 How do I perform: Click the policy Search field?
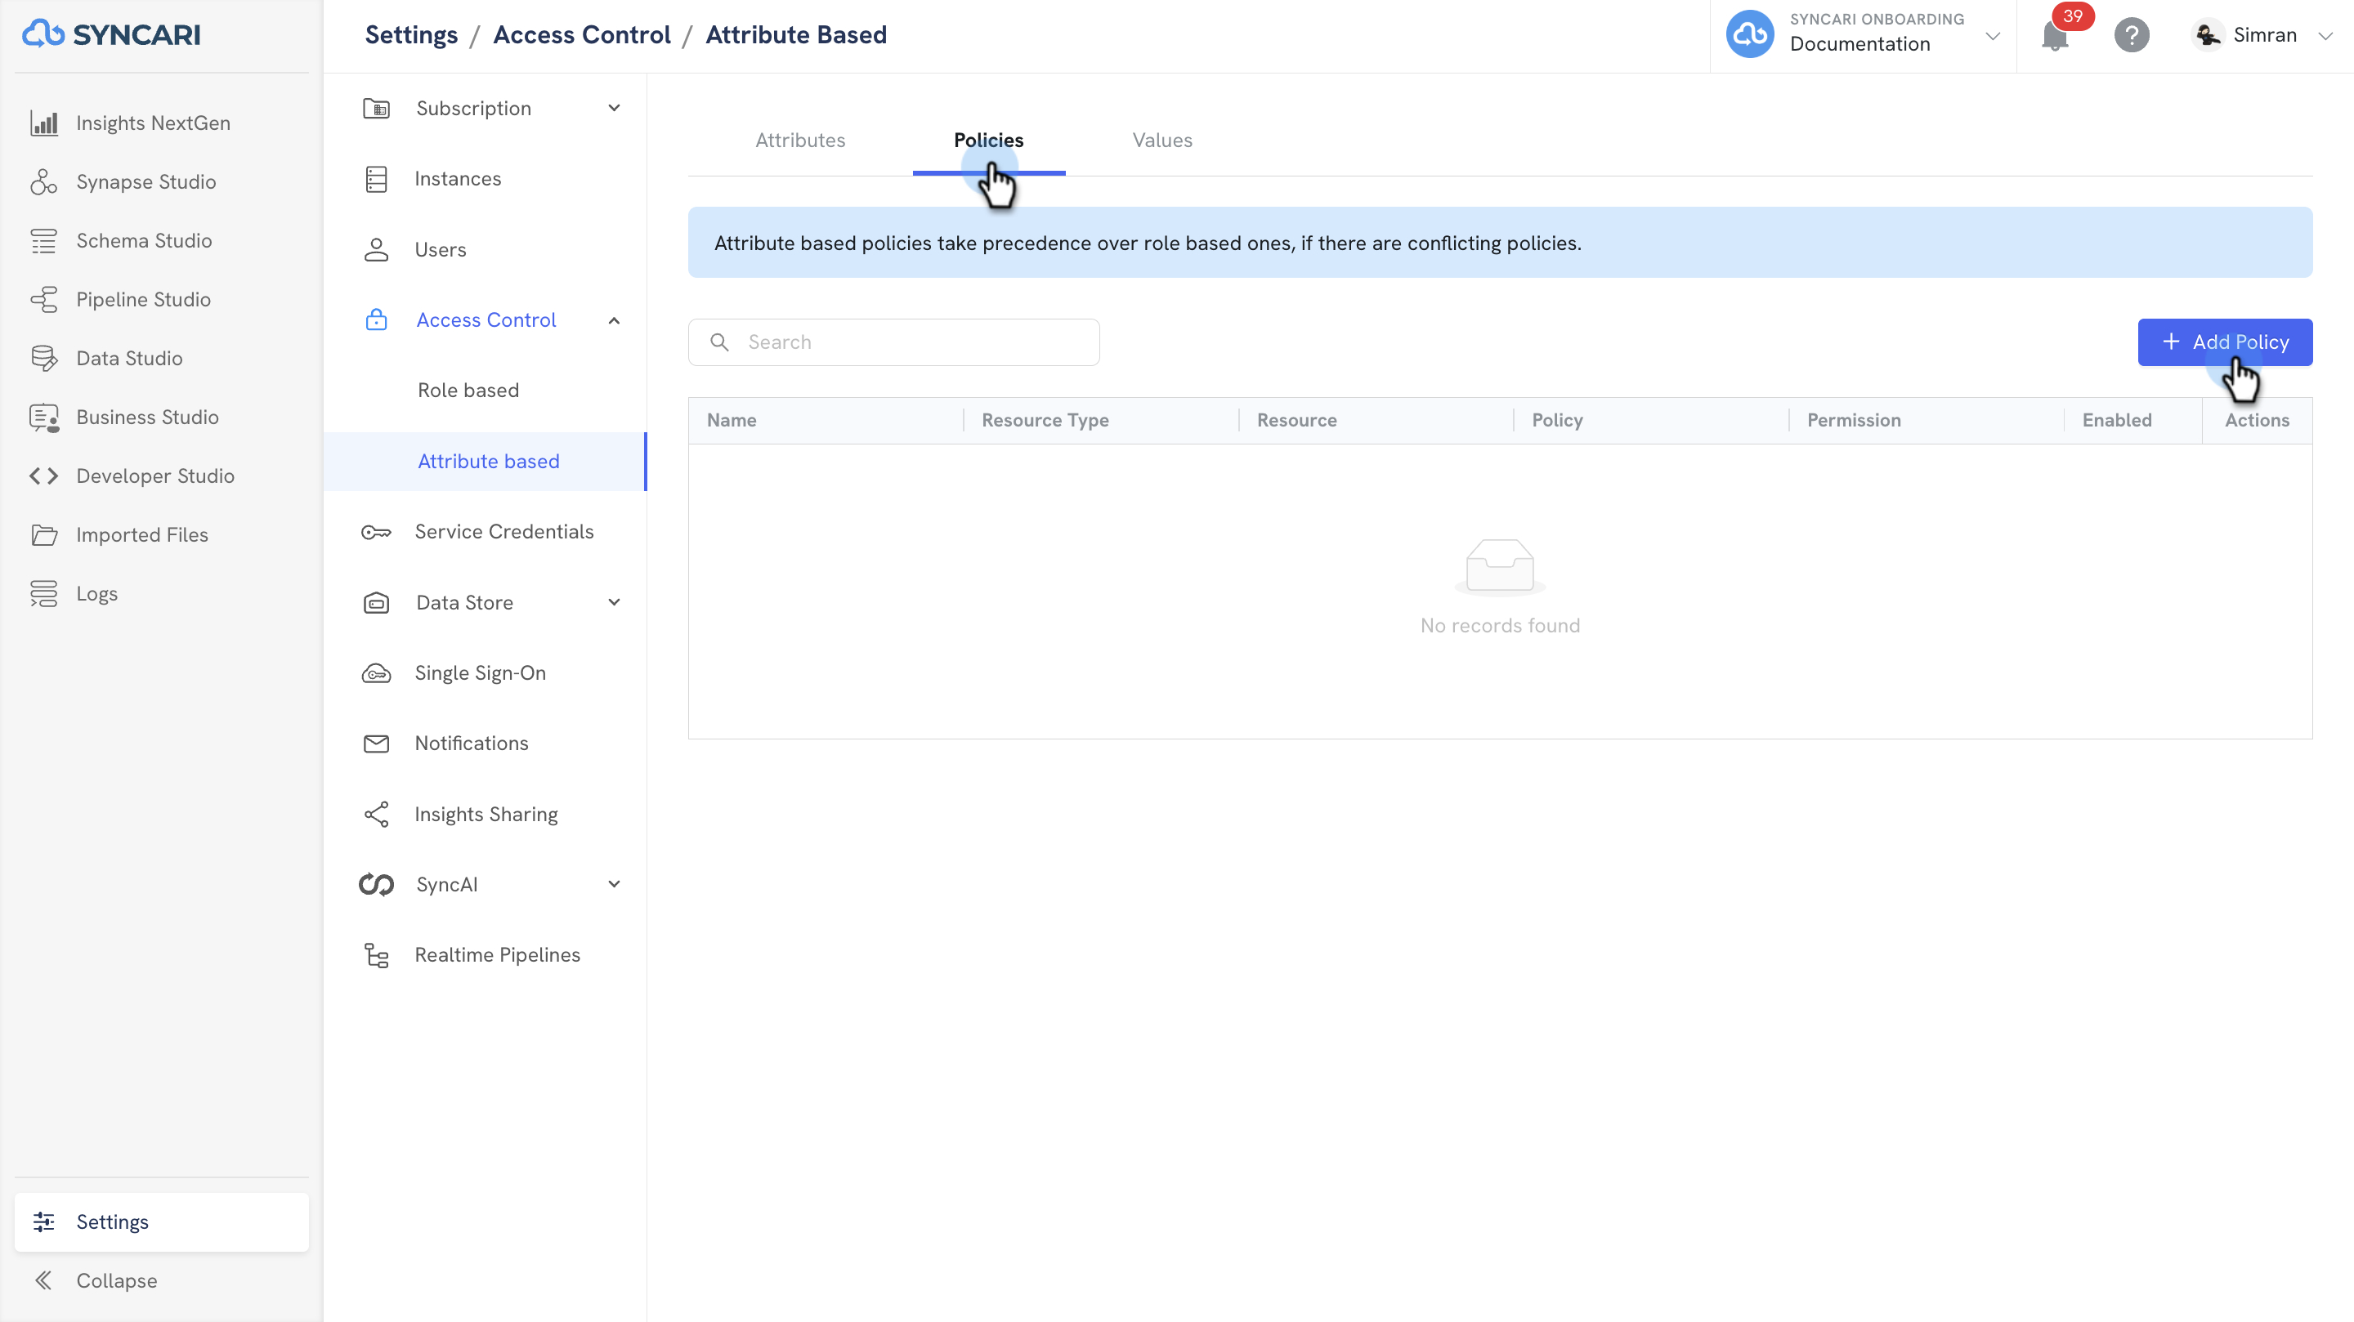893,342
